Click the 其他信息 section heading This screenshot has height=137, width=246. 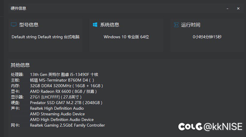[x=20, y=65]
